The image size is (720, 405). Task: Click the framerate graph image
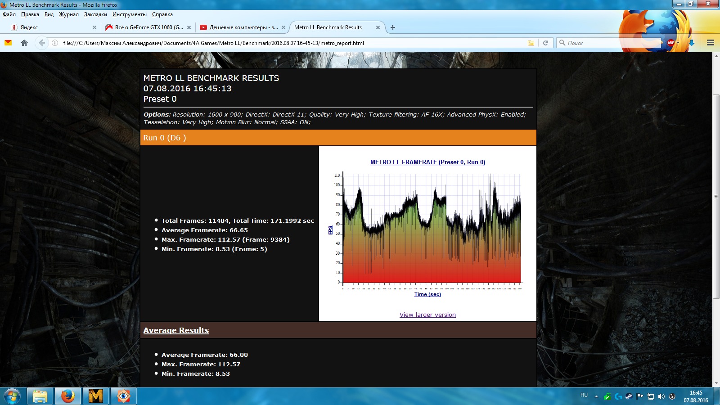point(427,228)
